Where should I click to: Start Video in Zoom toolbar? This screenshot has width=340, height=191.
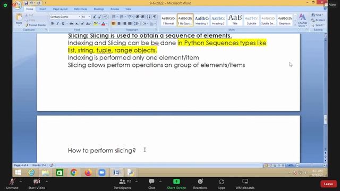(37, 184)
